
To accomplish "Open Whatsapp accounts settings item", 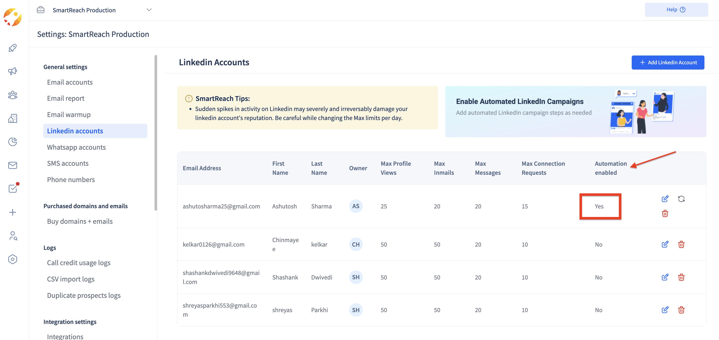I will 76,147.
